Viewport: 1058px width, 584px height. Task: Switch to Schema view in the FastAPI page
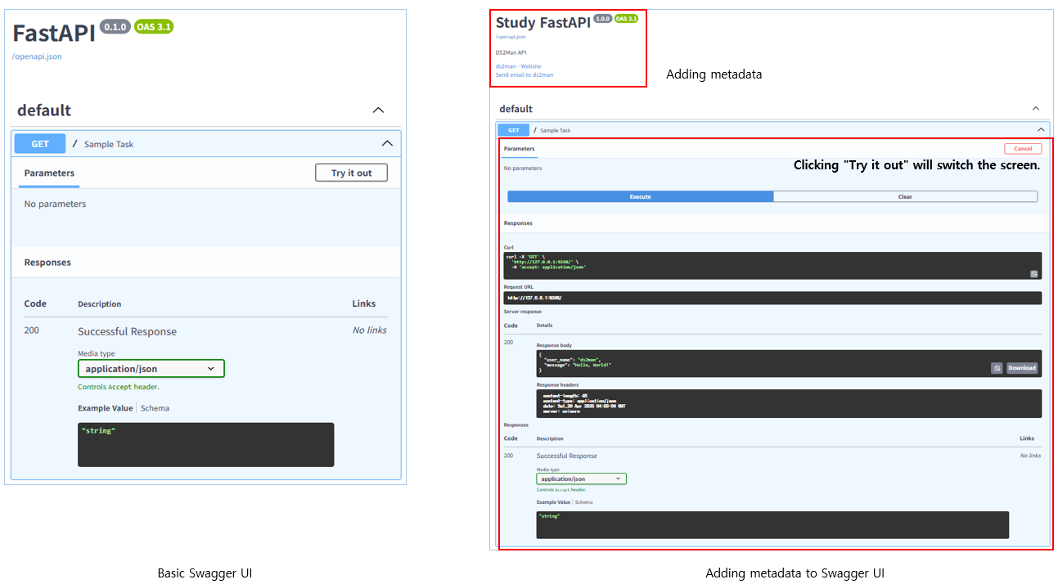155,408
